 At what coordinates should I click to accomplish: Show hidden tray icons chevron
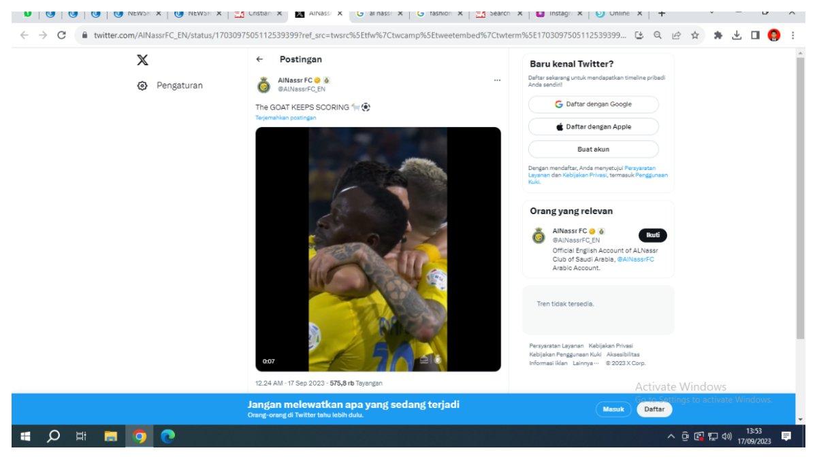click(671, 437)
